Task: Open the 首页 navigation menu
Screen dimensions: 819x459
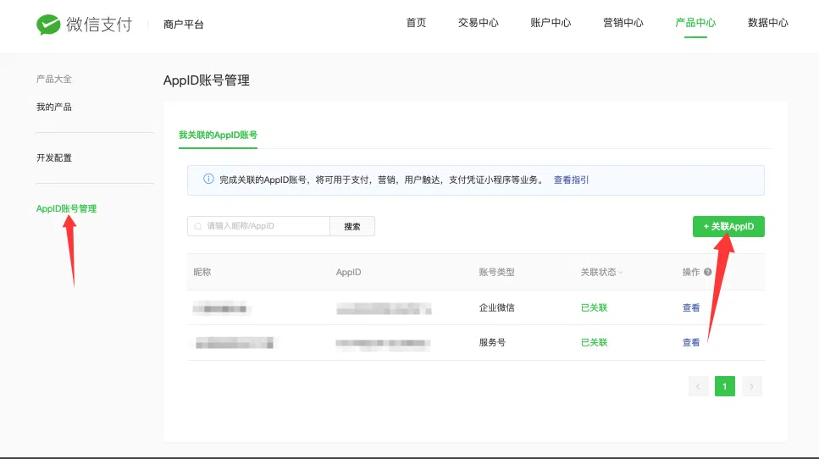Action: pos(416,23)
